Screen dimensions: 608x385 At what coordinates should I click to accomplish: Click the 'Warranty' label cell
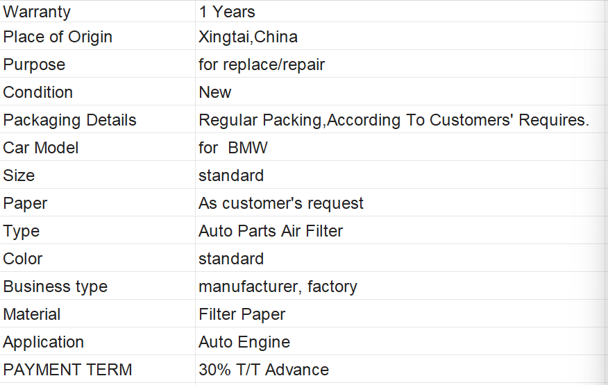tap(37, 12)
